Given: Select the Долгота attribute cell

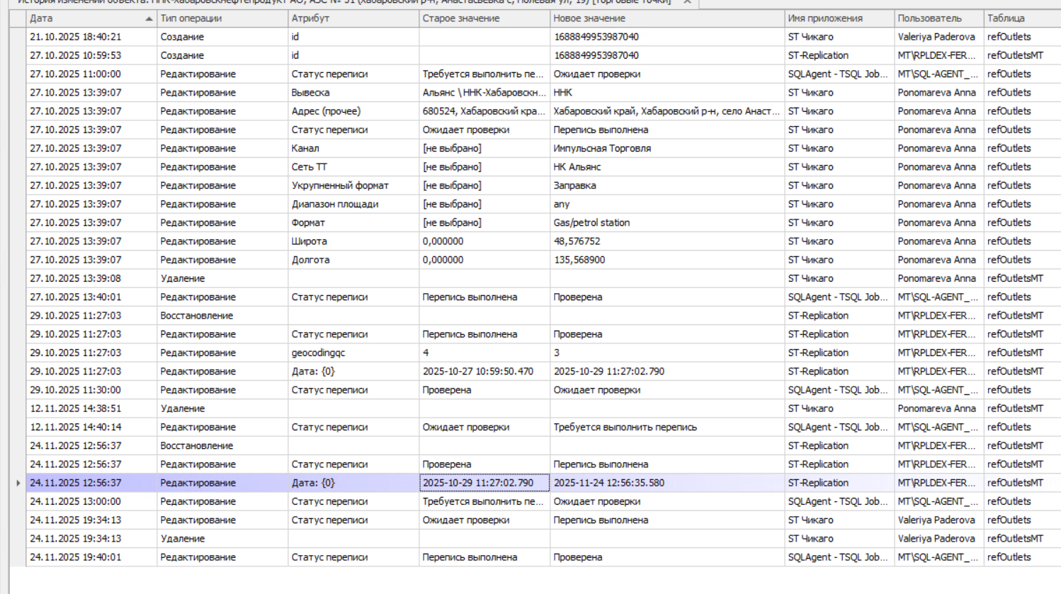Looking at the screenshot, I should tap(353, 260).
